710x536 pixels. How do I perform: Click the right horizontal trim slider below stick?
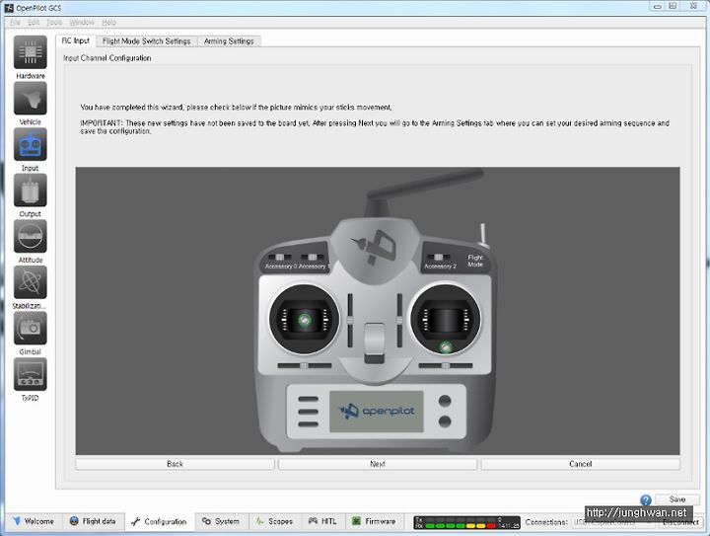[446, 365]
